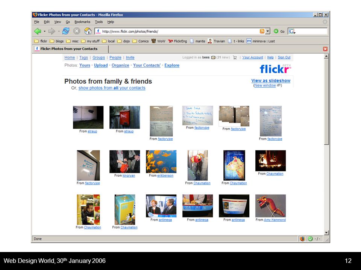
Task: Open the dragon photo from Amy Hammond
Action: point(270,206)
